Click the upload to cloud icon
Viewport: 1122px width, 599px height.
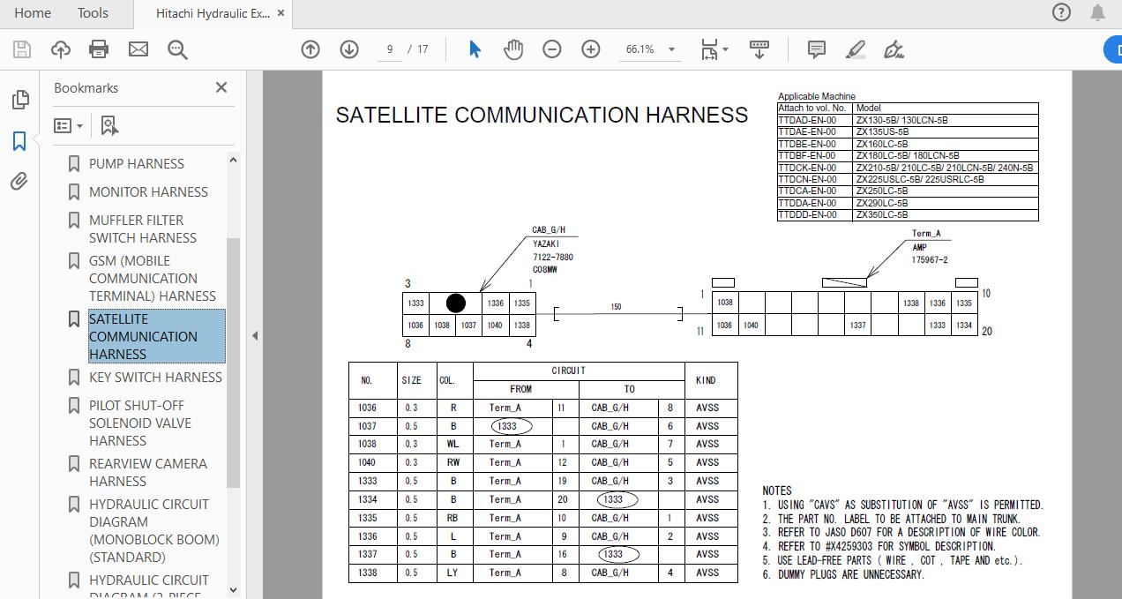pos(61,49)
